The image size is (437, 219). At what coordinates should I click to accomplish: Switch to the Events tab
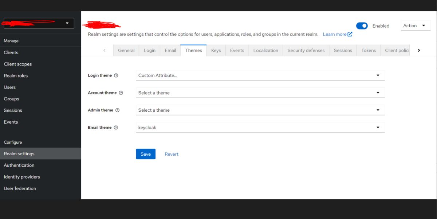click(x=237, y=51)
